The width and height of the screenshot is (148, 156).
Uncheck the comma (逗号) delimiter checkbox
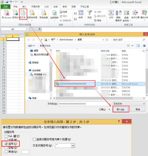point(6,144)
